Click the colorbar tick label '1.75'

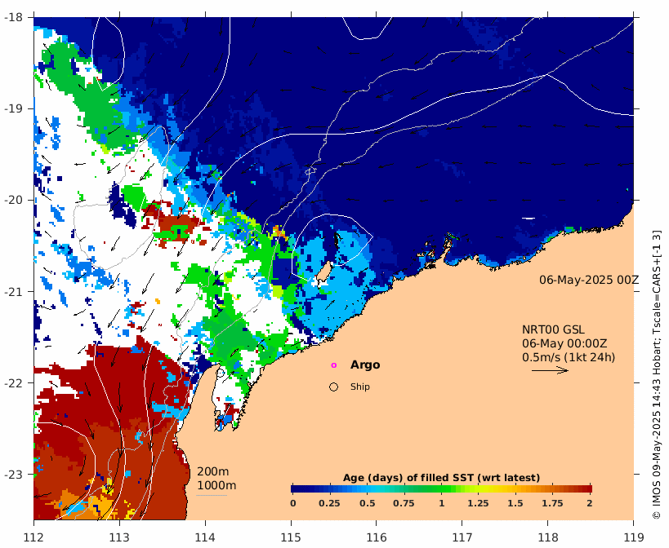click(552, 503)
